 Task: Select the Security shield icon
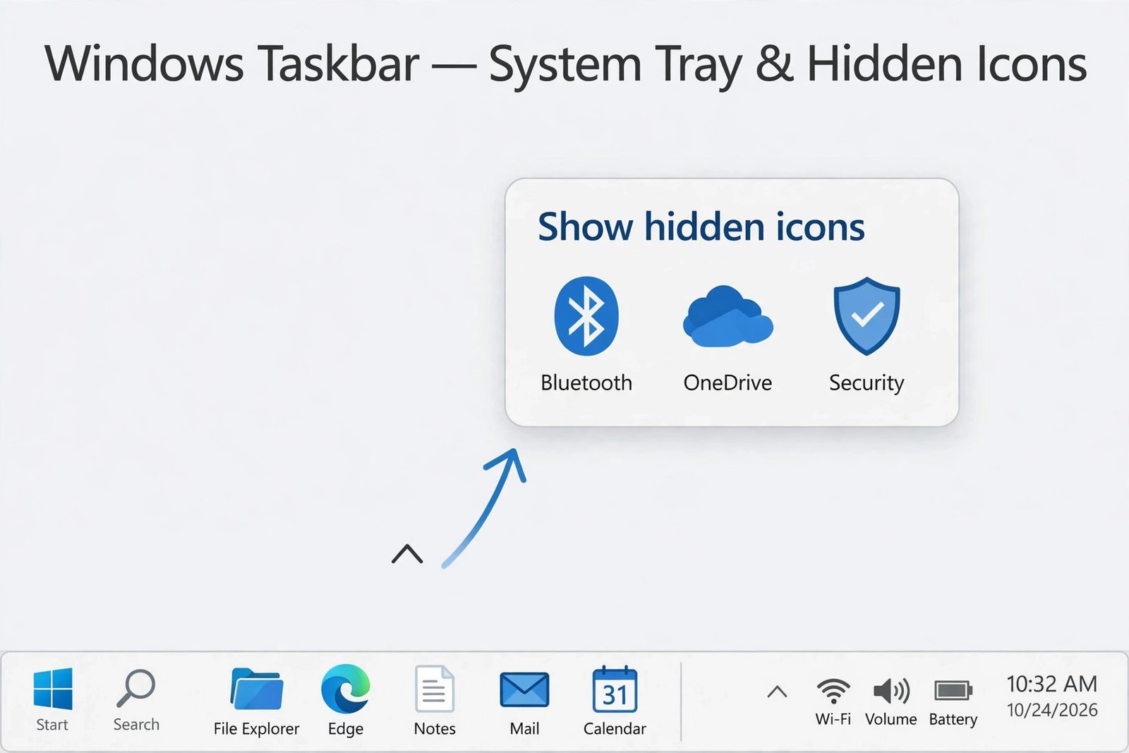pos(867,315)
